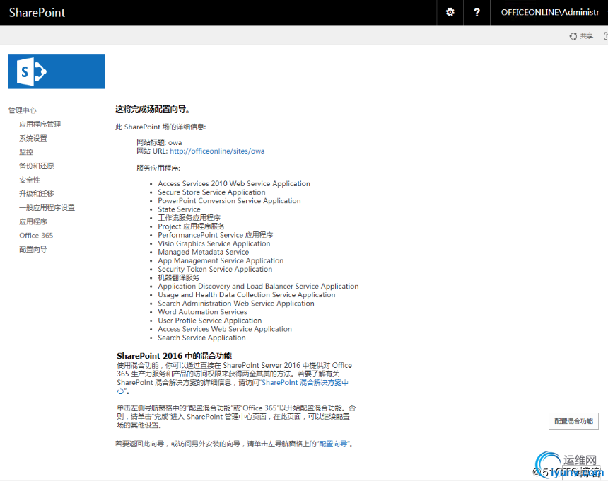Click User Profile Service Application entry
The width and height of the screenshot is (608, 484).
coord(210,321)
